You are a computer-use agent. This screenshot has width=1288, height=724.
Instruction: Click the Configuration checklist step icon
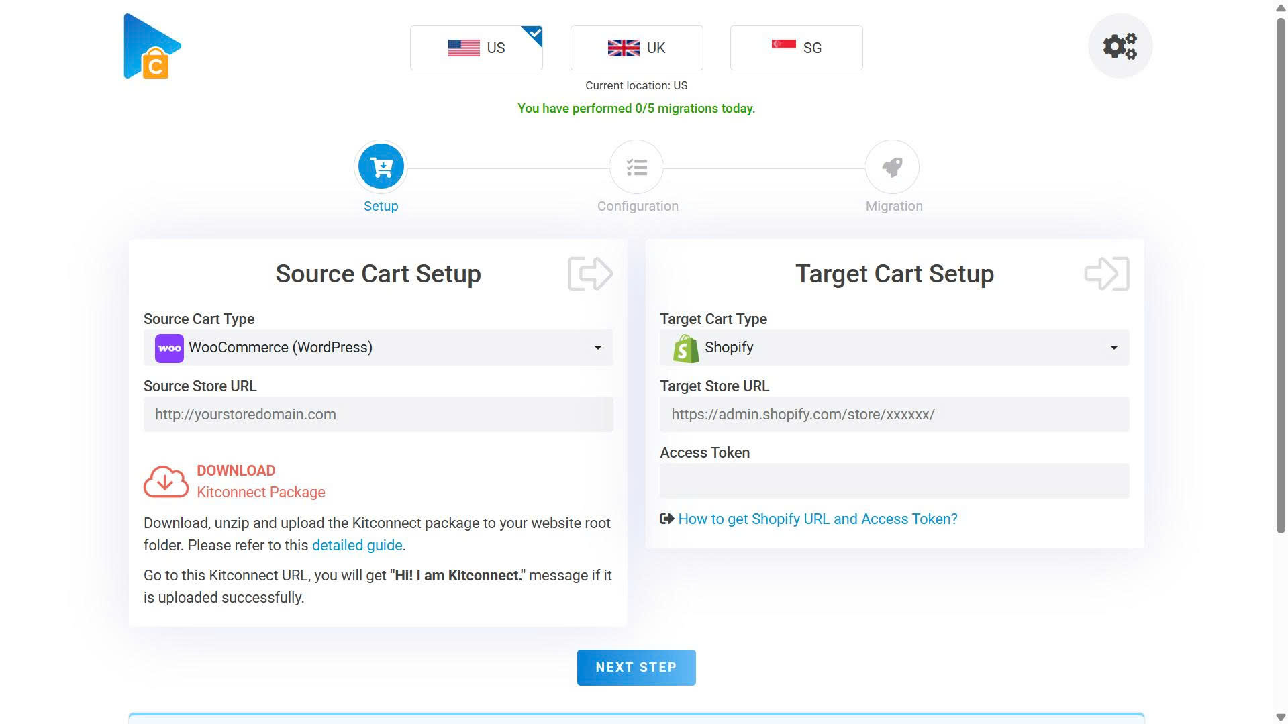636,167
